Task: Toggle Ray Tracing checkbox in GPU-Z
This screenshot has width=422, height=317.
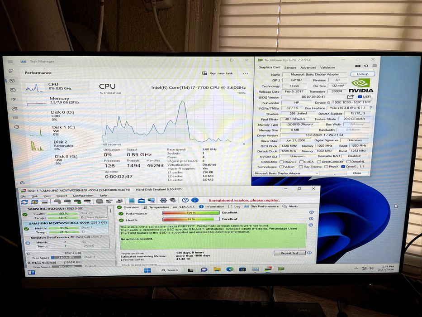Action: click(301, 167)
